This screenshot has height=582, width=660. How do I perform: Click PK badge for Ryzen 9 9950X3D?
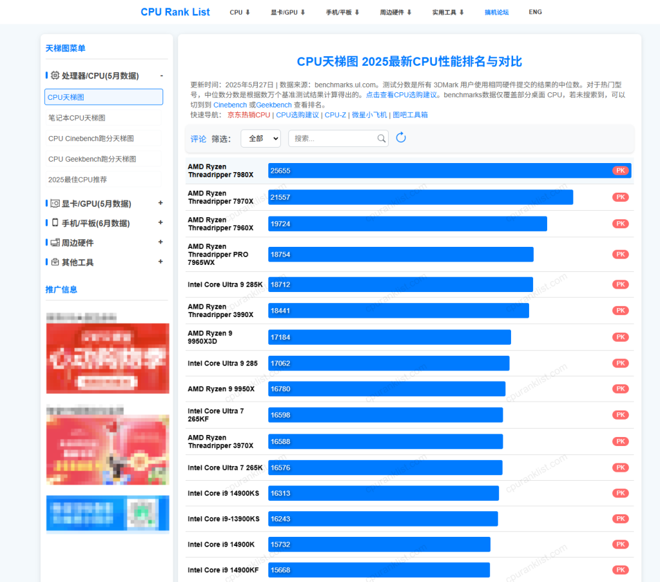(621, 337)
